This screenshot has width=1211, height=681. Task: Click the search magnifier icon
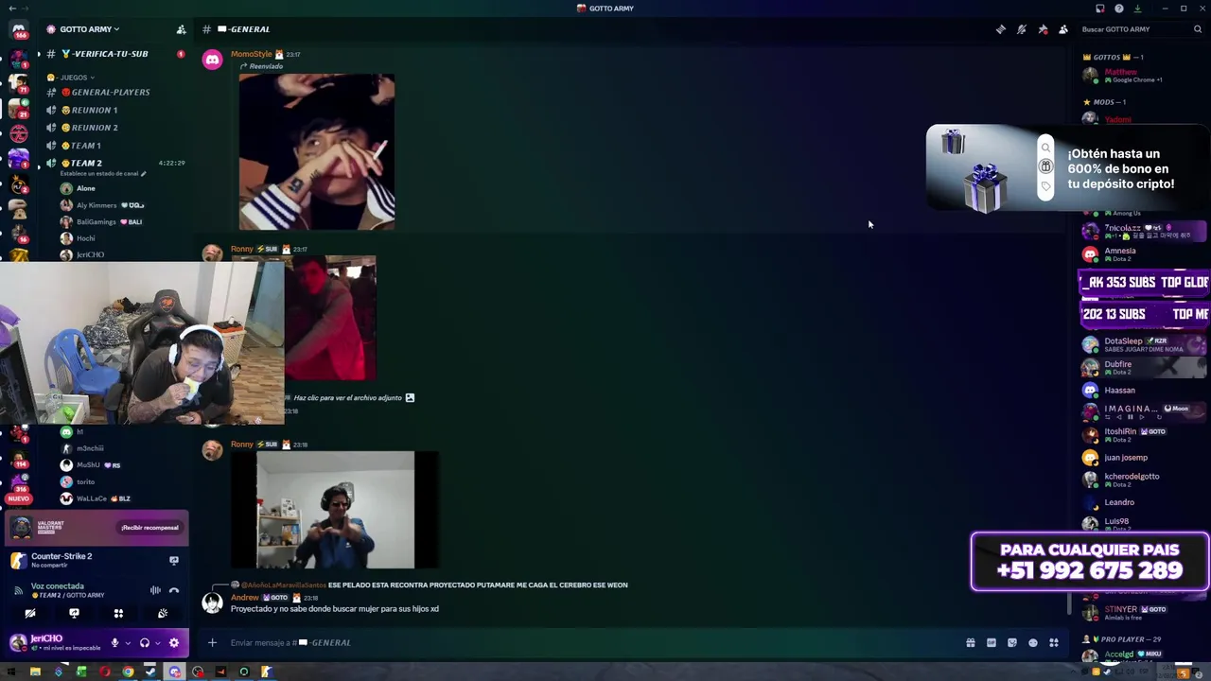(x=1198, y=29)
